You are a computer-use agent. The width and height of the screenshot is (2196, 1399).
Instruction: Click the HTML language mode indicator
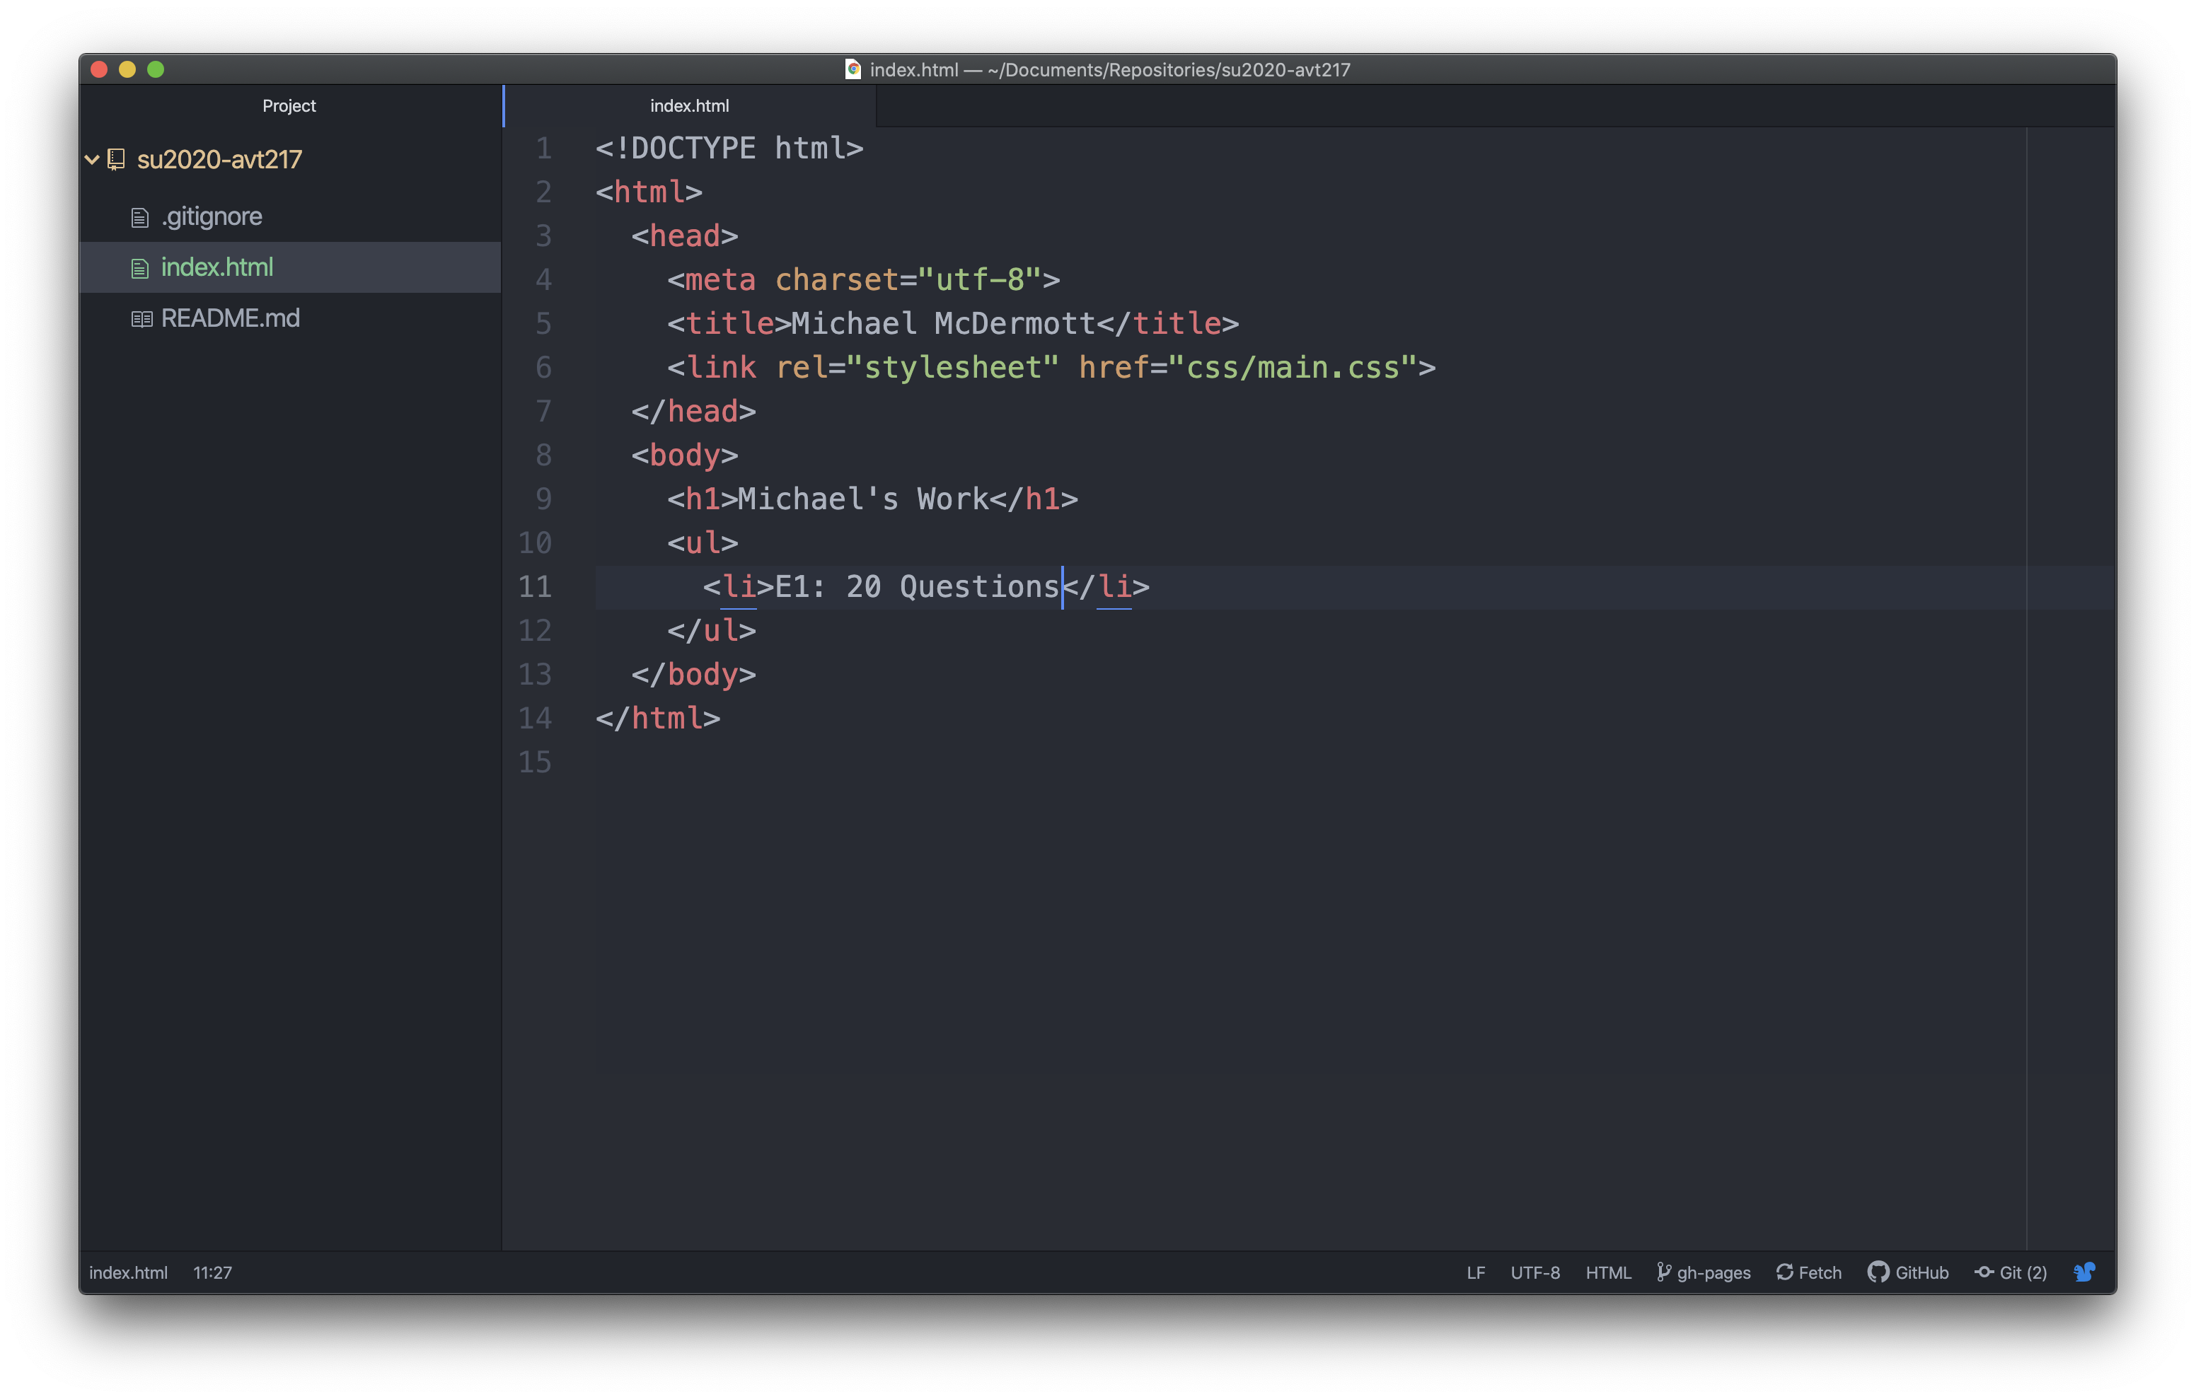click(x=1607, y=1272)
